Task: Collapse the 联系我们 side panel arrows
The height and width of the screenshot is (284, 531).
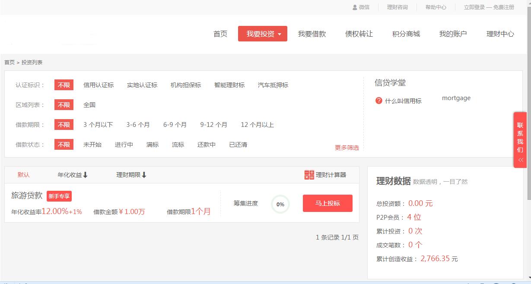Action: pos(521,160)
